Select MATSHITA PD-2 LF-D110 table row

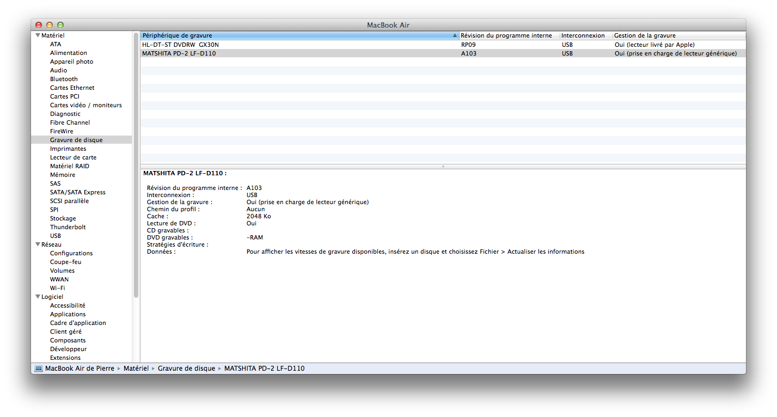pos(443,53)
